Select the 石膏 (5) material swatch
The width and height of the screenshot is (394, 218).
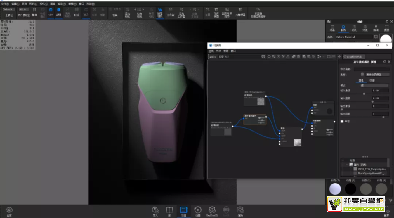tap(366, 189)
